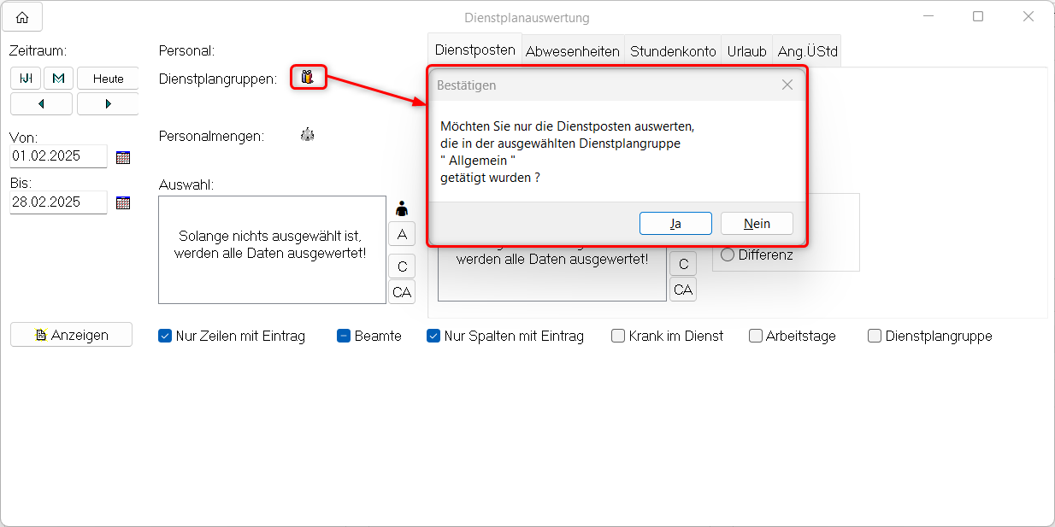This screenshot has height=527, width=1055.
Task: Go to previous period with left arrow
Action: (41, 104)
